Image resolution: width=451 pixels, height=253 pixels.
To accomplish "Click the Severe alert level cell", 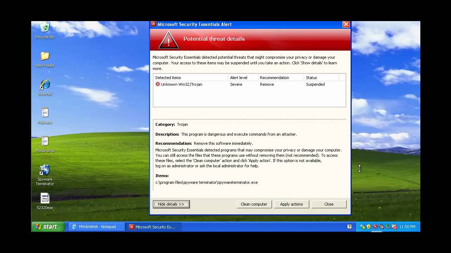I will coord(236,84).
